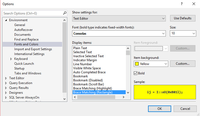Click inside the Search Options field
The height and width of the screenshot is (116, 200).
click(x=32, y=13)
